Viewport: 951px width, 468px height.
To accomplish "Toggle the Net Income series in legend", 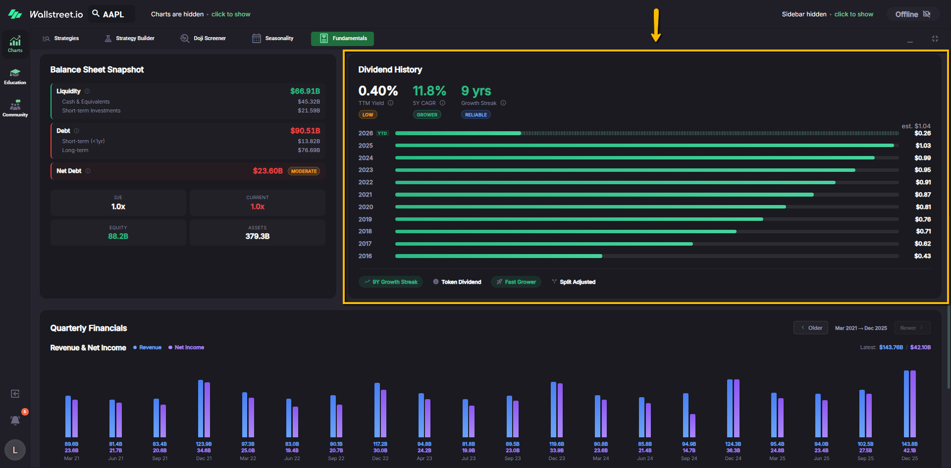I will point(186,348).
